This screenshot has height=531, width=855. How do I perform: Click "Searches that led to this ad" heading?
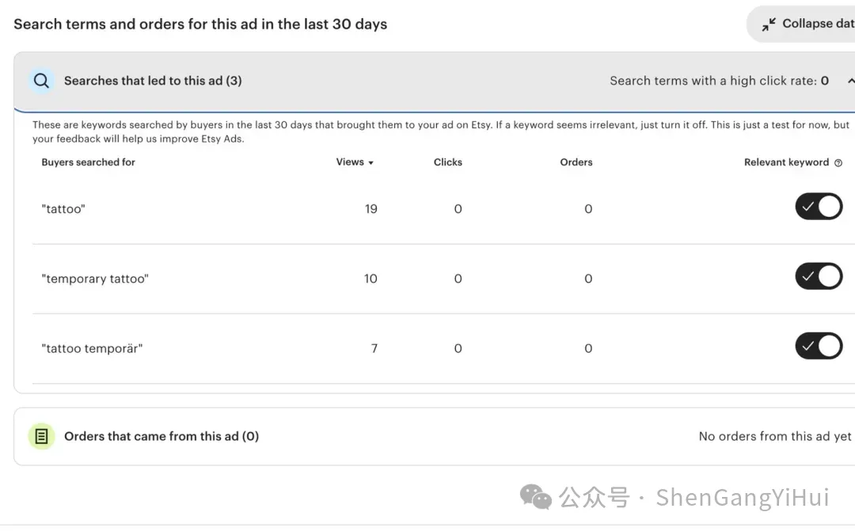click(153, 81)
